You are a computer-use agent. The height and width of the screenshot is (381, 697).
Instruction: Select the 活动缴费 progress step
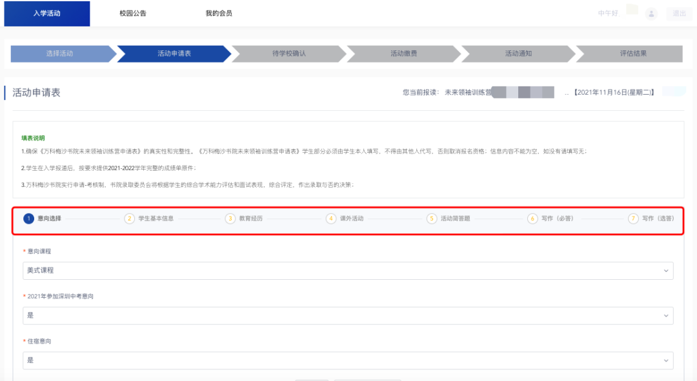click(x=403, y=54)
